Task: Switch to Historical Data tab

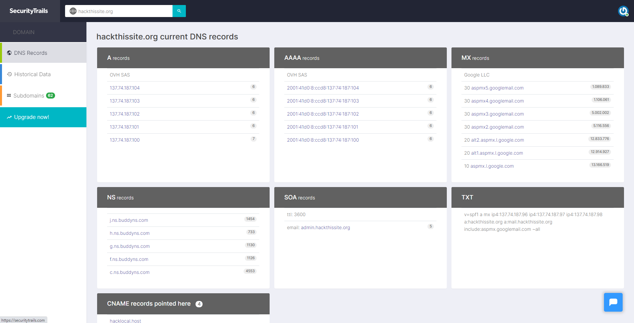Action: [x=43, y=74]
